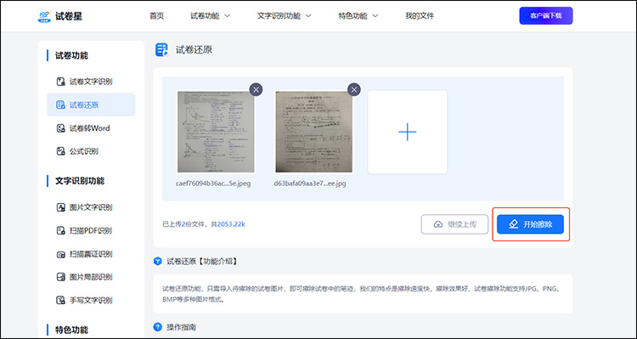
Task: Click the 试卷还原 page title icon
Action: (161, 49)
